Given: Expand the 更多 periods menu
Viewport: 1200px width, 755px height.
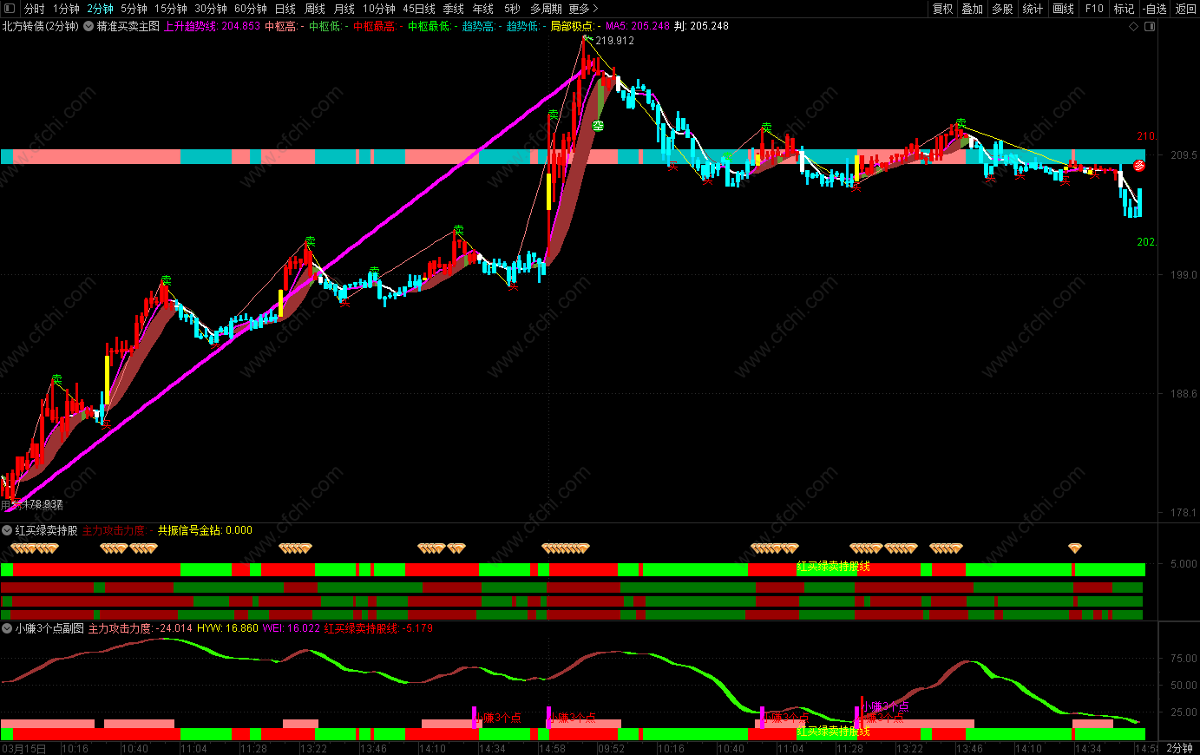Looking at the screenshot, I should (x=583, y=9).
